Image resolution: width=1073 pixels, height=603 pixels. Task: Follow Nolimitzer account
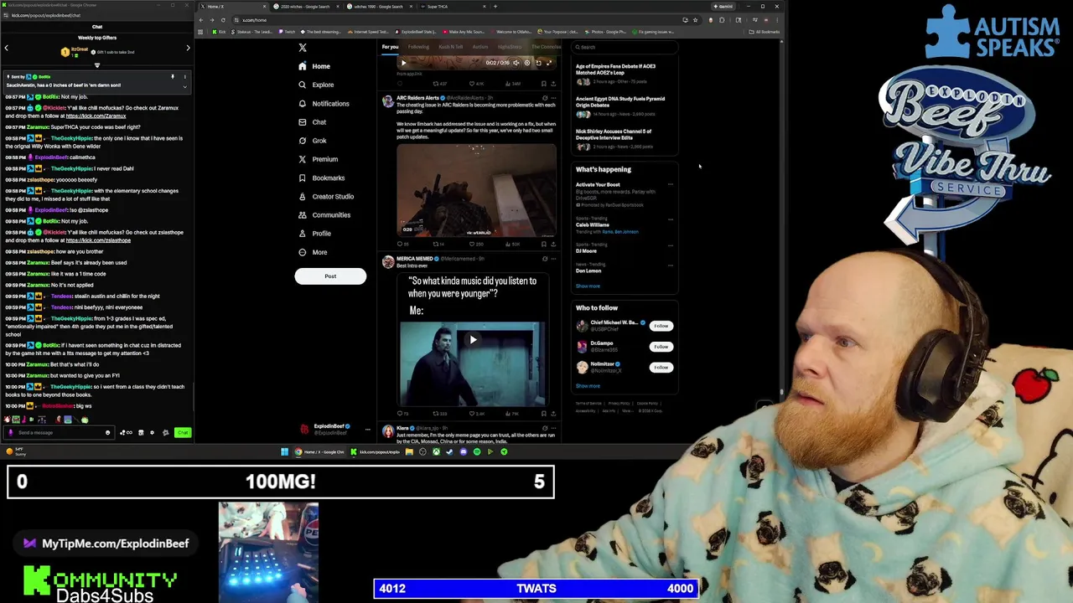pos(661,368)
